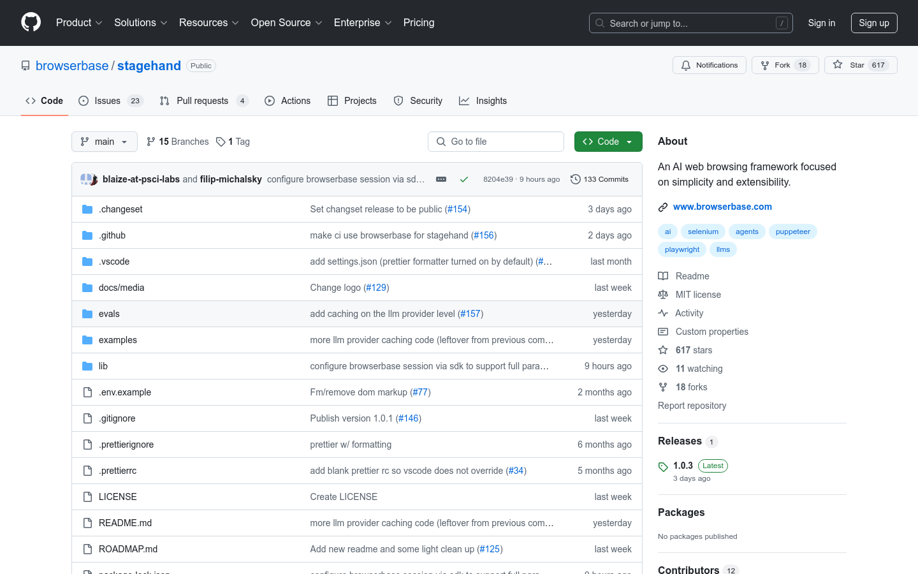The width and height of the screenshot is (918, 574).
Task: Expand the Enterprise menu
Action: click(x=363, y=22)
